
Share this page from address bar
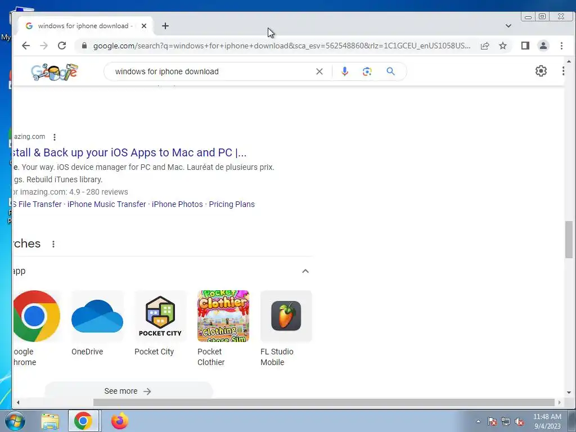[x=485, y=46]
